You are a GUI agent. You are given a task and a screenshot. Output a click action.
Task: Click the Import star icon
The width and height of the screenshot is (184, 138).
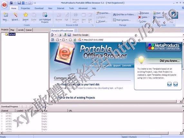25,15
